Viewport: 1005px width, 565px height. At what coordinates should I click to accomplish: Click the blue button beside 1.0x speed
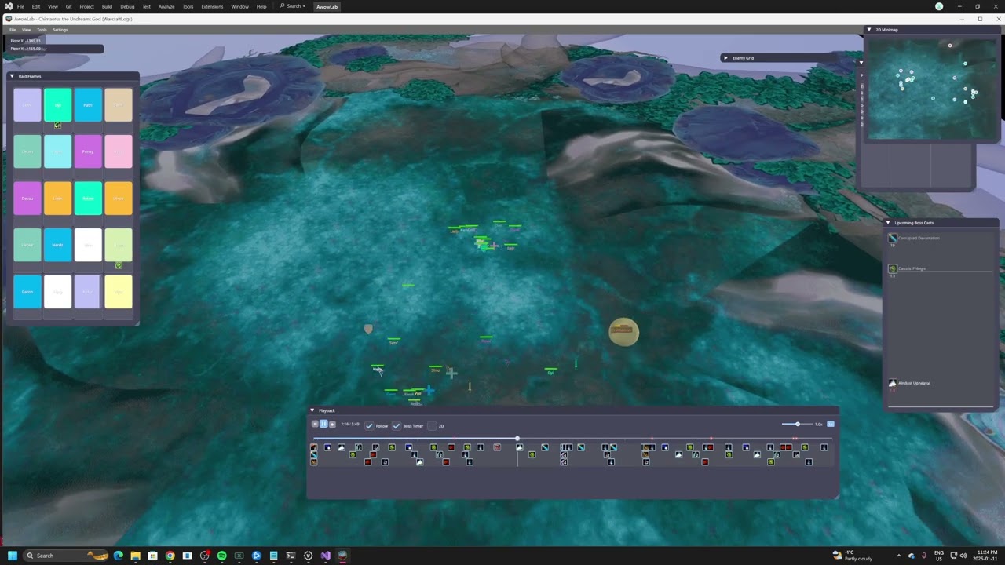(x=831, y=425)
